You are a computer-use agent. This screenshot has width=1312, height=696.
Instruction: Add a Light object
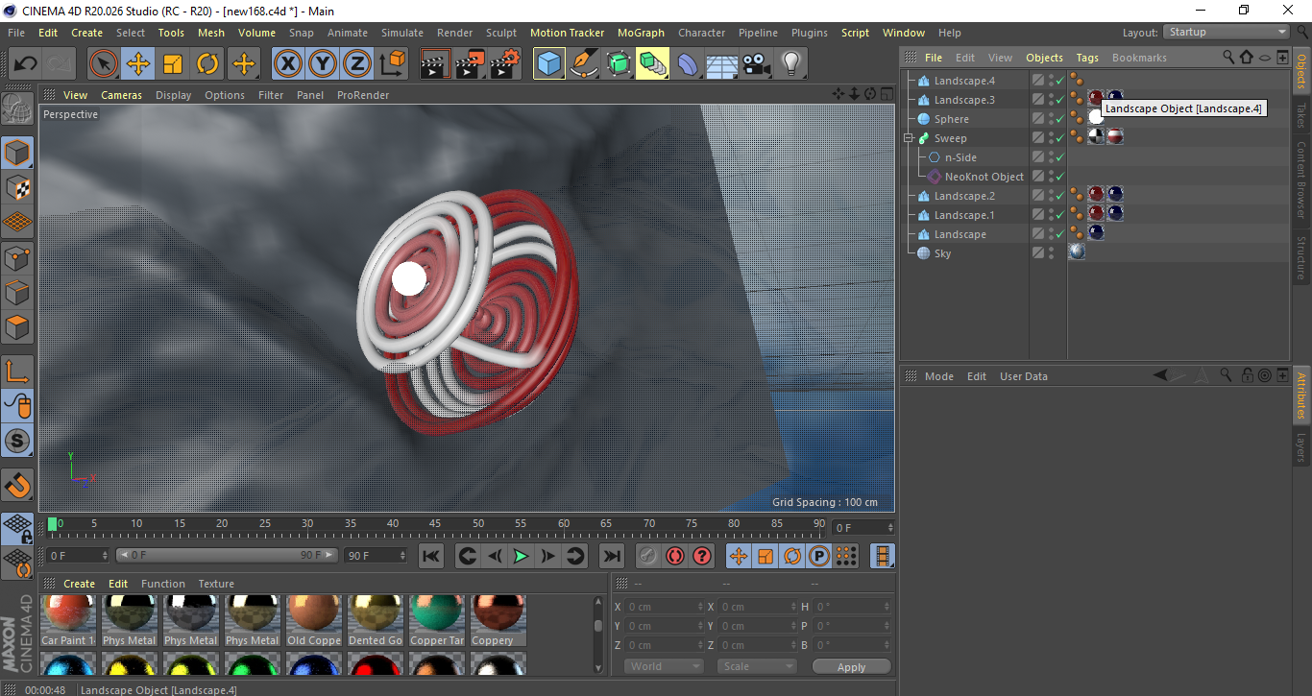point(790,64)
